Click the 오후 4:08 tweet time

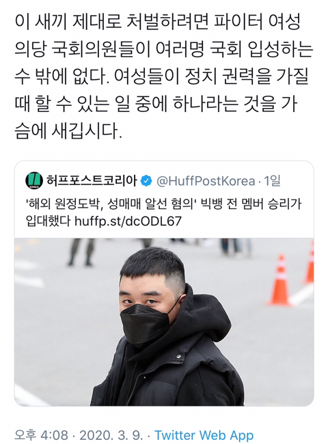click(x=42, y=435)
